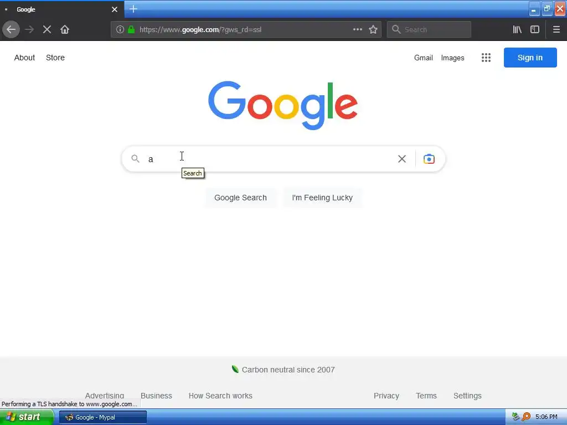Viewport: 567px width, 425px height.
Task: Select the Google tab
Action: point(61,9)
